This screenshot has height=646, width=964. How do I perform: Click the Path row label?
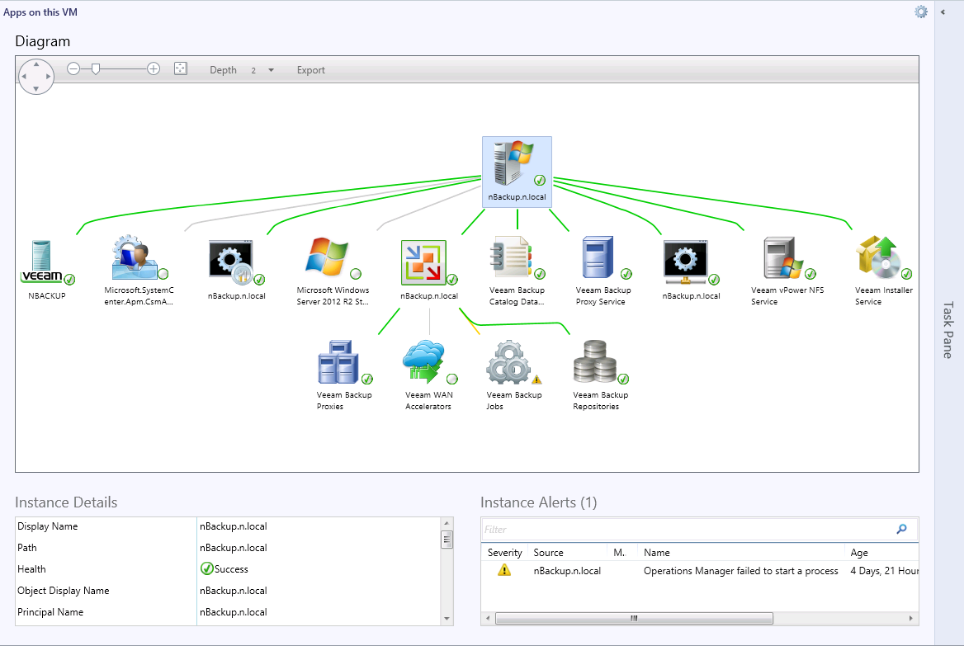(x=27, y=548)
